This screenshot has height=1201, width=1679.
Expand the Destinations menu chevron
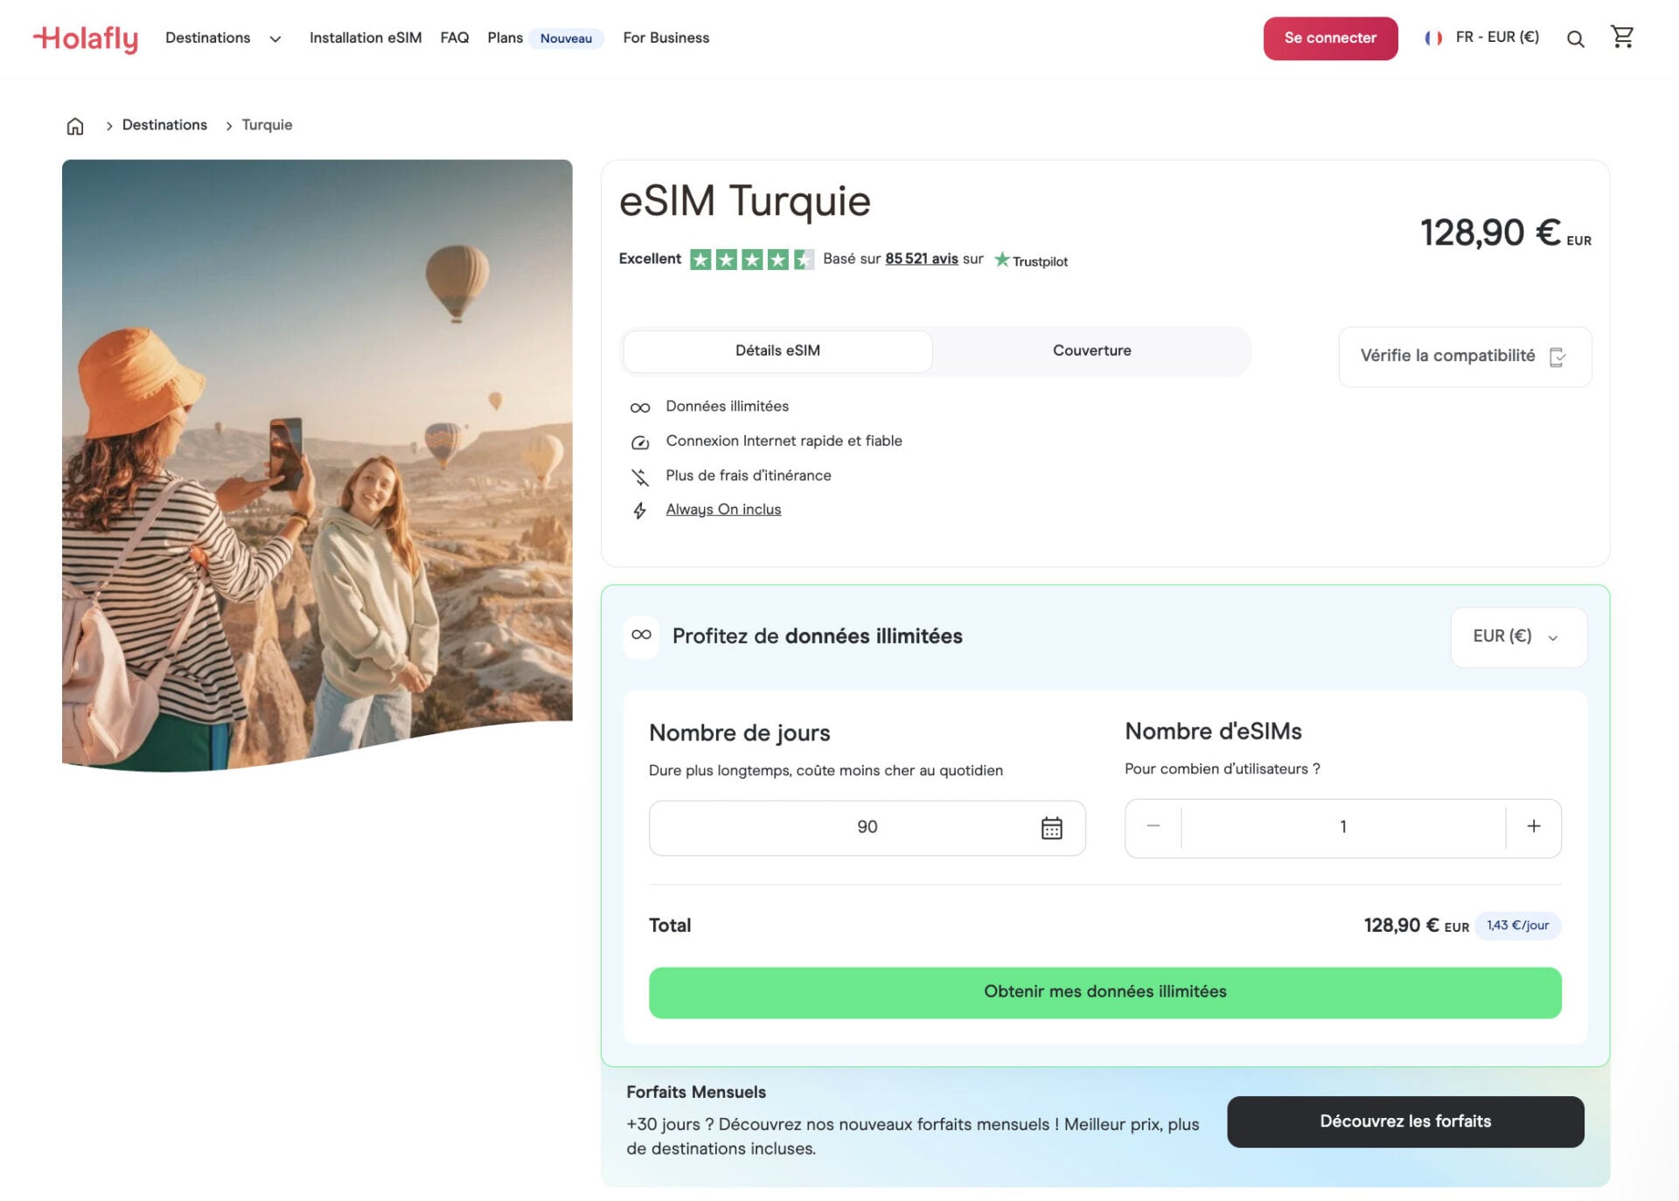pos(275,39)
